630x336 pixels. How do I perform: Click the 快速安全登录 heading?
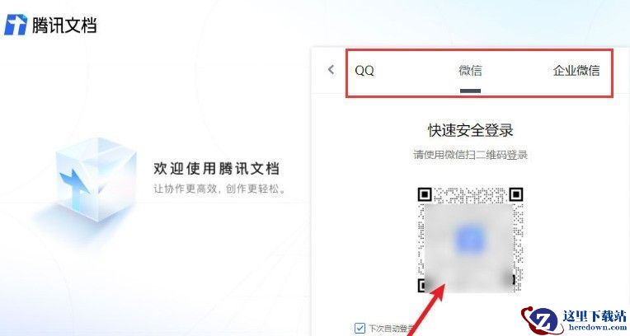pos(470,130)
